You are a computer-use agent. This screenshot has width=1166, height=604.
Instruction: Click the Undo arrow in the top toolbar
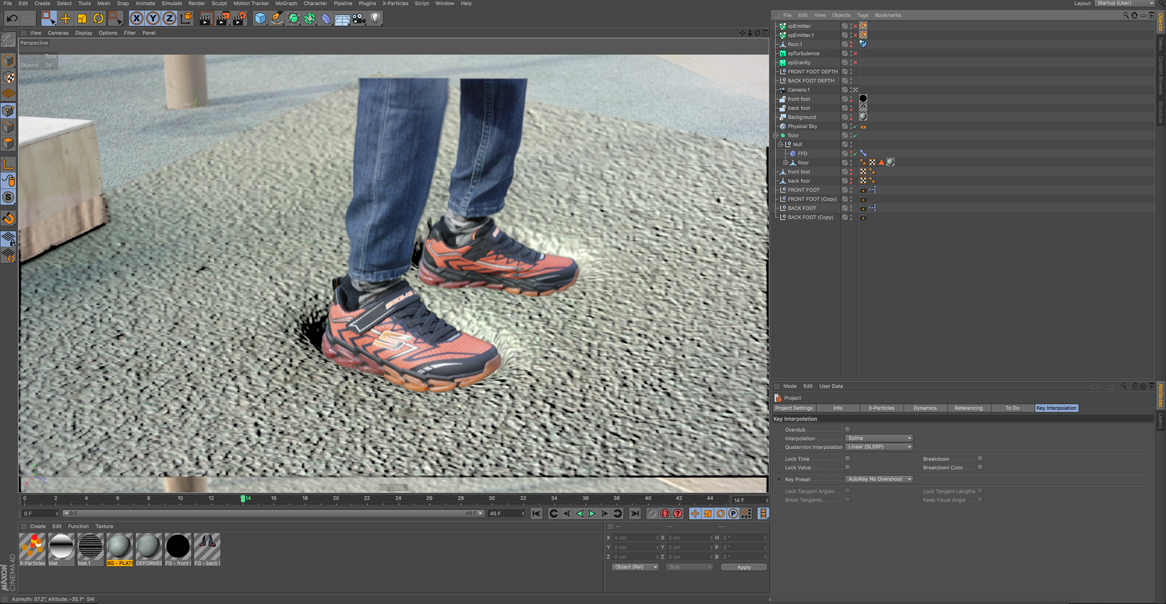[12, 18]
